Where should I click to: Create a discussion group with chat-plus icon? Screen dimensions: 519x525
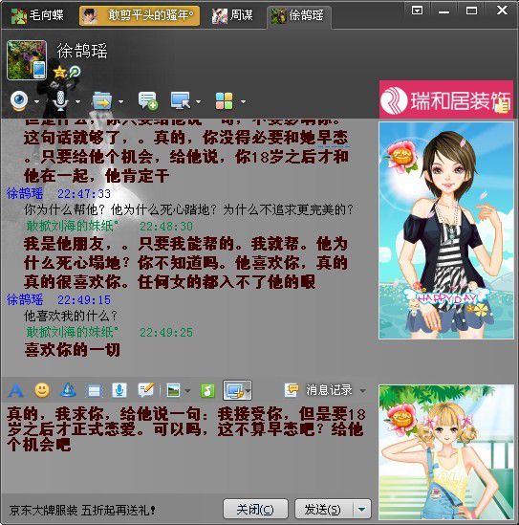coord(147,100)
